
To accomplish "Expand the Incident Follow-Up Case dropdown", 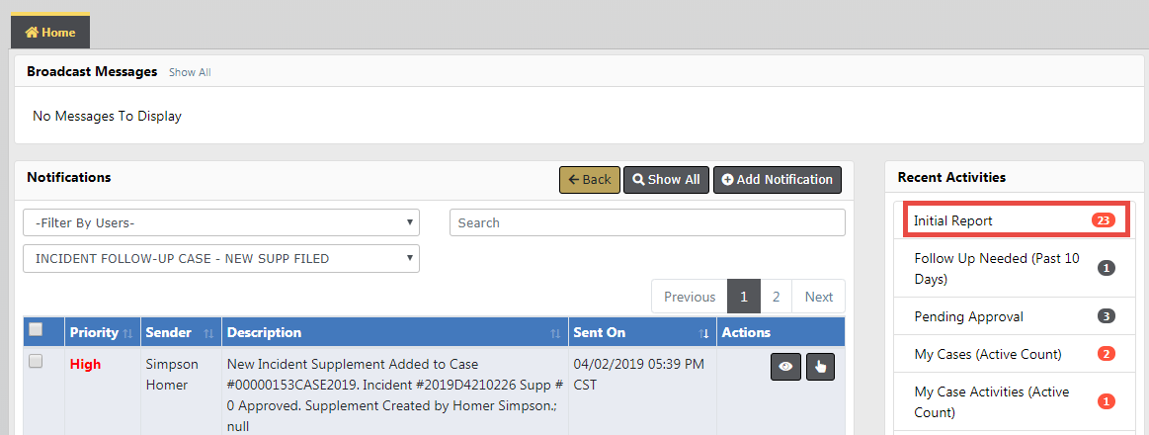I will [x=220, y=259].
